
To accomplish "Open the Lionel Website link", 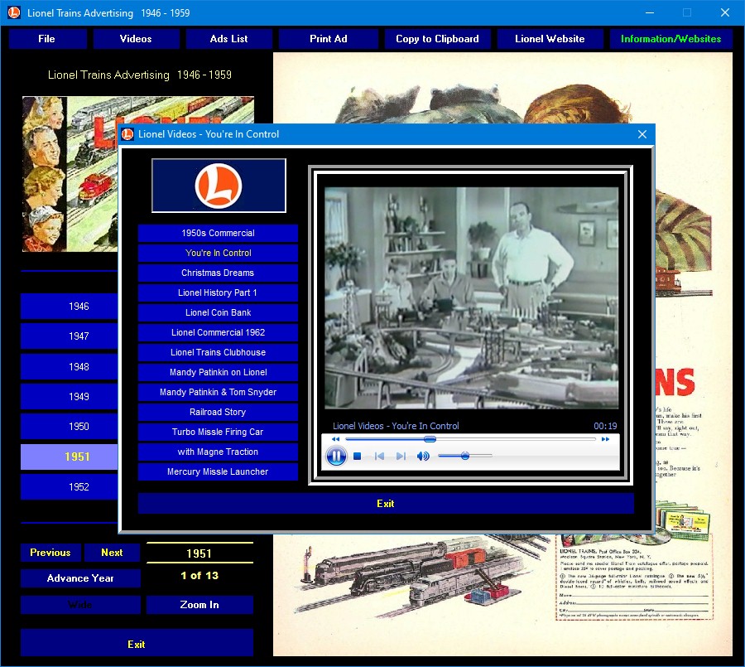I will pyautogui.click(x=550, y=39).
